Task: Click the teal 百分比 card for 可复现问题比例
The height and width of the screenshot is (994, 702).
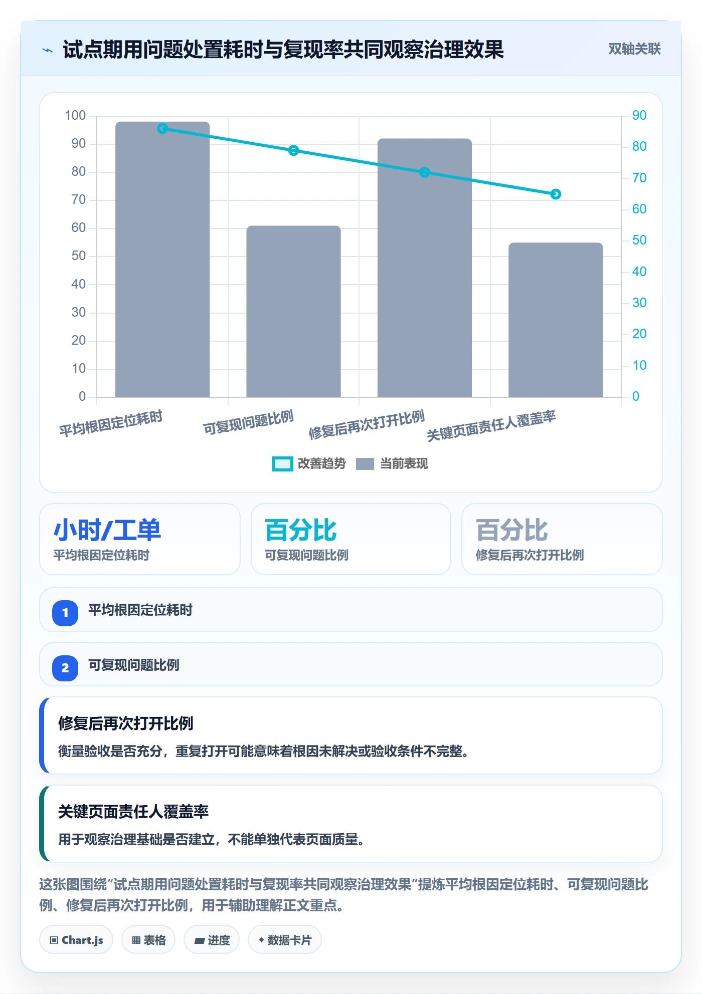Action: coord(351,539)
